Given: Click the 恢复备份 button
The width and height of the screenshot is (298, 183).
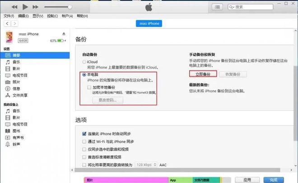Looking at the screenshot, I should point(233,74).
